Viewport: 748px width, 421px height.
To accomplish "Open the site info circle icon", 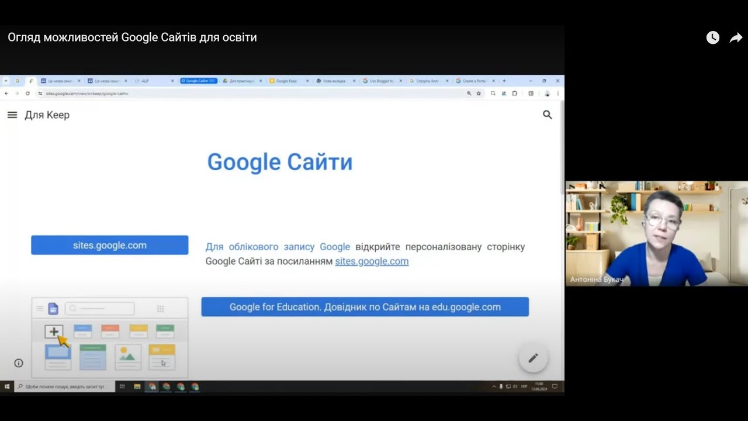I will [x=19, y=363].
